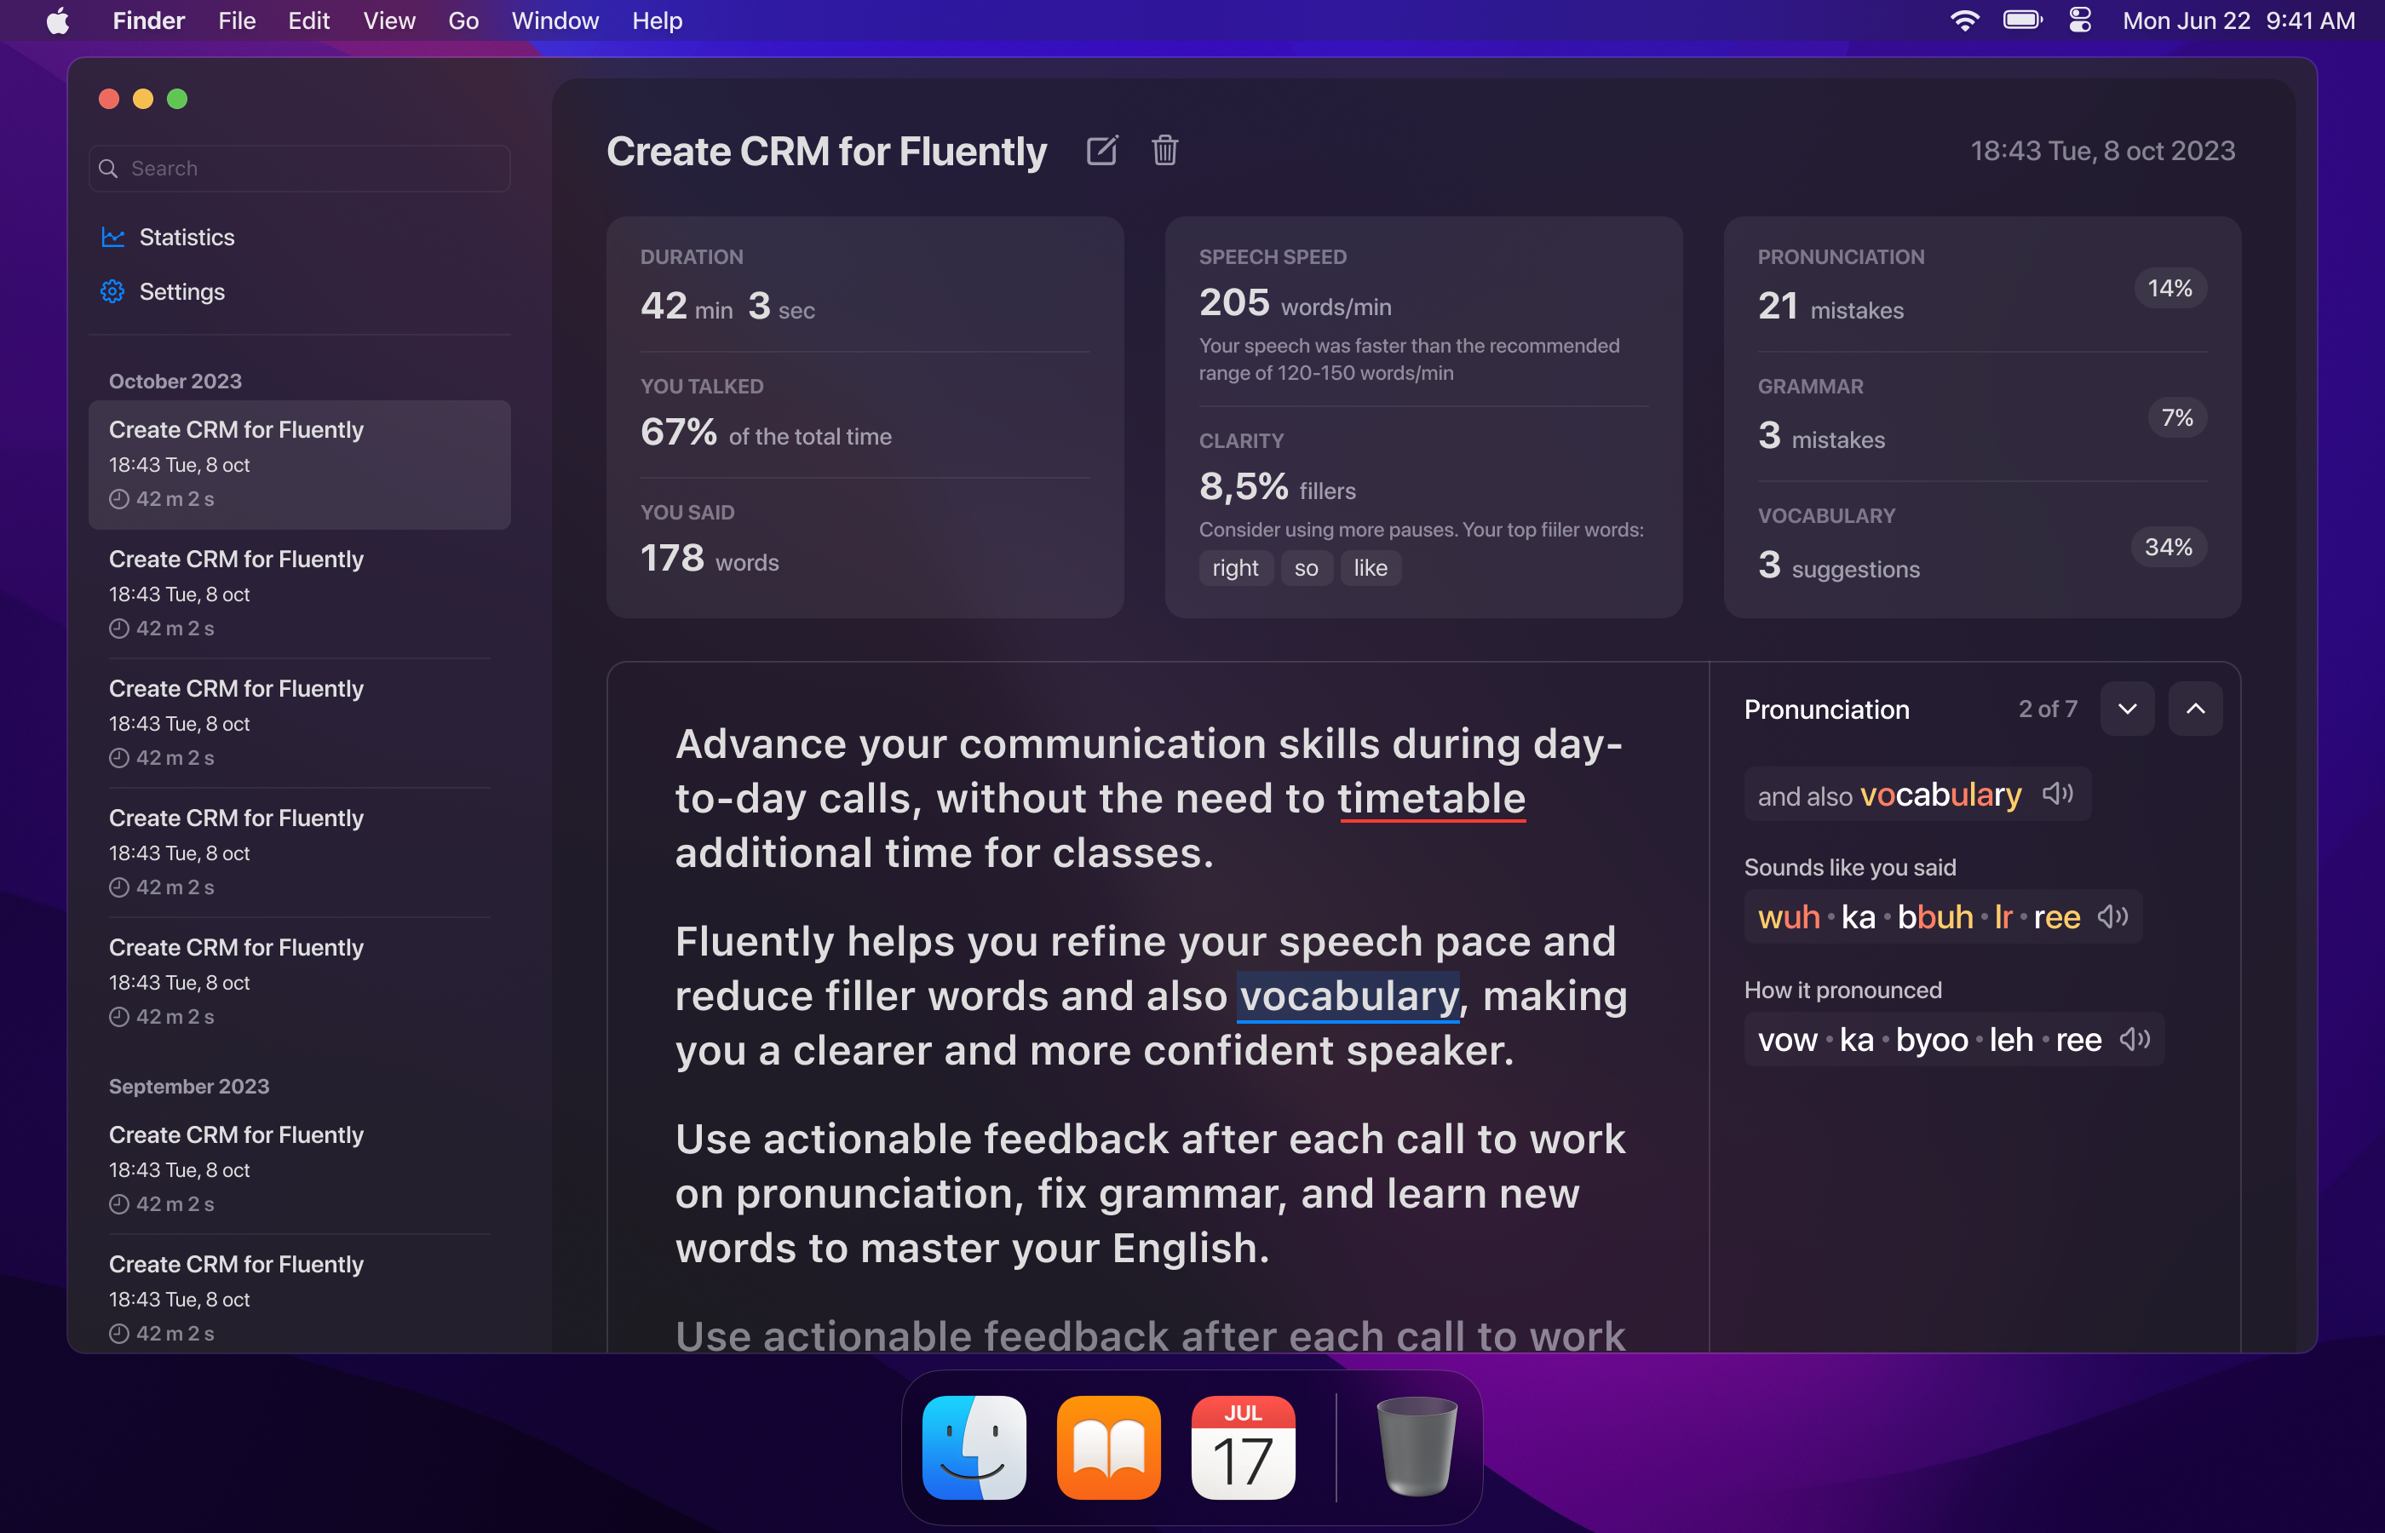Click '3 suggestions' vocabulary stat
The height and width of the screenshot is (1533, 2385).
[x=1838, y=566]
